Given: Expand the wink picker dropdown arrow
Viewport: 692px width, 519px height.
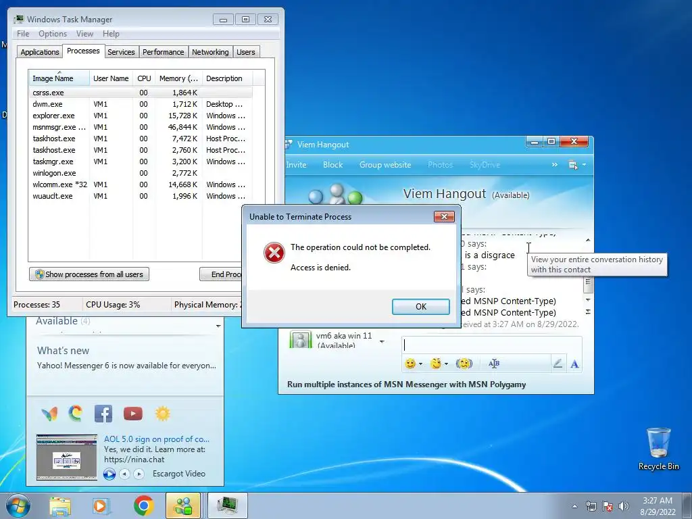Looking at the screenshot, I should (x=446, y=364).
